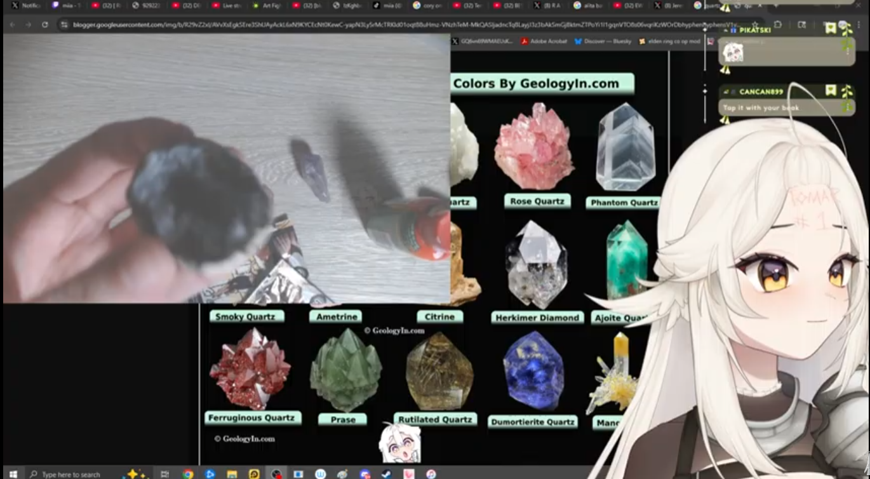Screen dimensions: 870x479
Task: Click the Rose Quartz crystal image
Action: pyautogui.click(x=534, y=147)
